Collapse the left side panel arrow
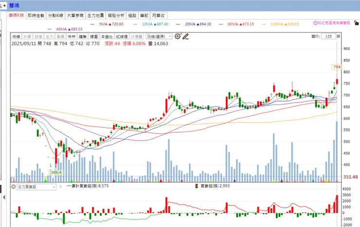Screen dimensions: 360x227 point(4,197)
